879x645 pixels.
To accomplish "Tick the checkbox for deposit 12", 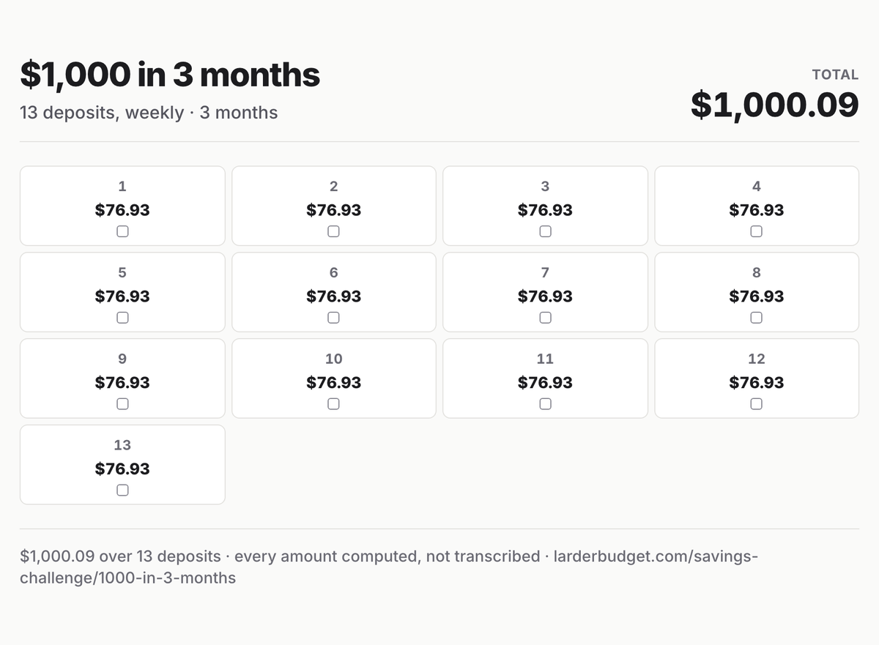I will (756, 404).
